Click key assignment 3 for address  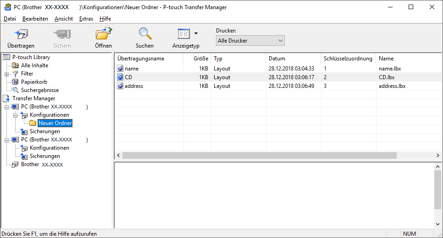(325, 86)
